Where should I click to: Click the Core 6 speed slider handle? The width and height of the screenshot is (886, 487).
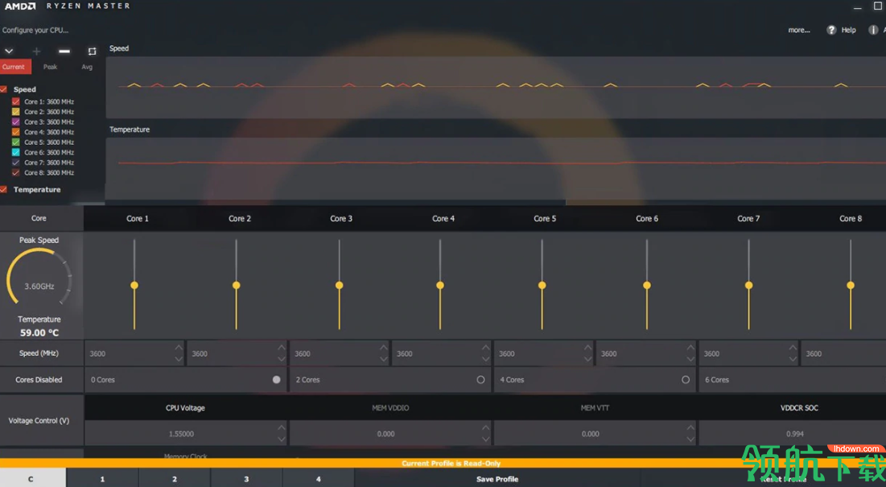(x=647, y=285)
